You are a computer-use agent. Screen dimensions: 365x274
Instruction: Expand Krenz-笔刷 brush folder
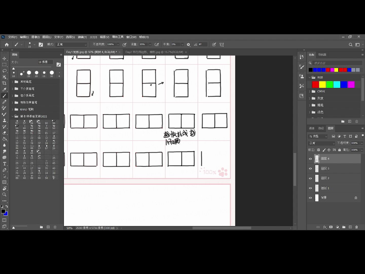coord(12,109)
